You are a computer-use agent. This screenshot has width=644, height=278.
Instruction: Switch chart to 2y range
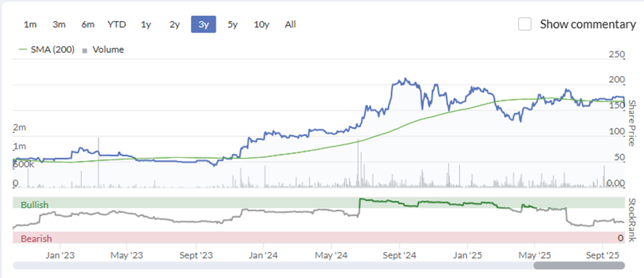(175, 25)
